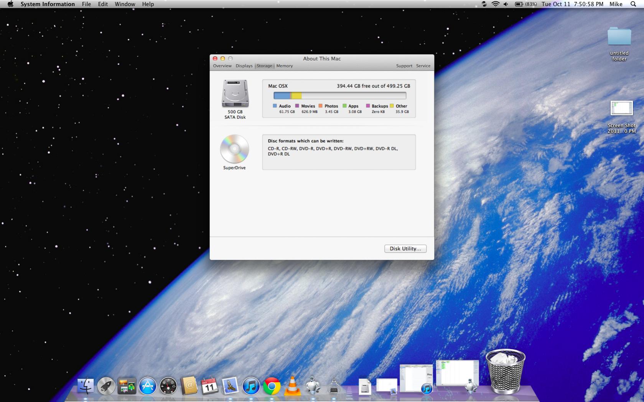Open the Window menu
The height and width of the screenshot is (402, 644).
[125, 4]
